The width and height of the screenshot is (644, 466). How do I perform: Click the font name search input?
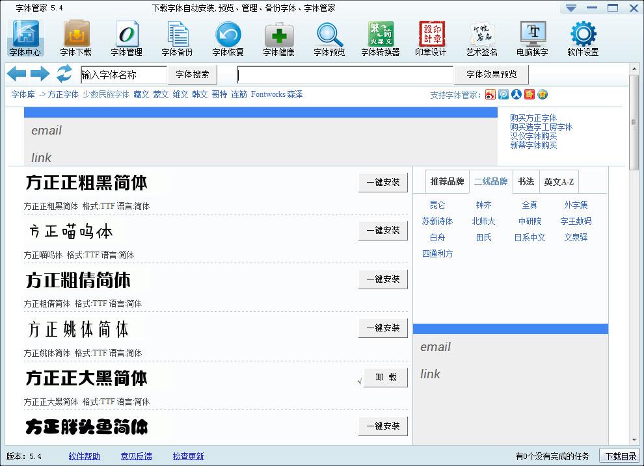124,75
